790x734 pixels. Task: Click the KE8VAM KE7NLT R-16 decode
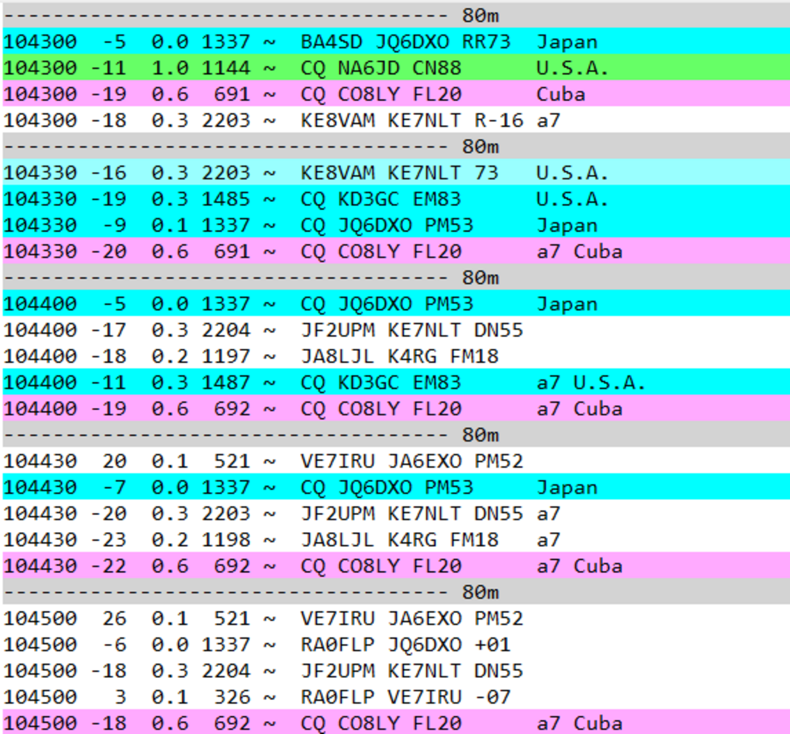[x=395, y=120]
